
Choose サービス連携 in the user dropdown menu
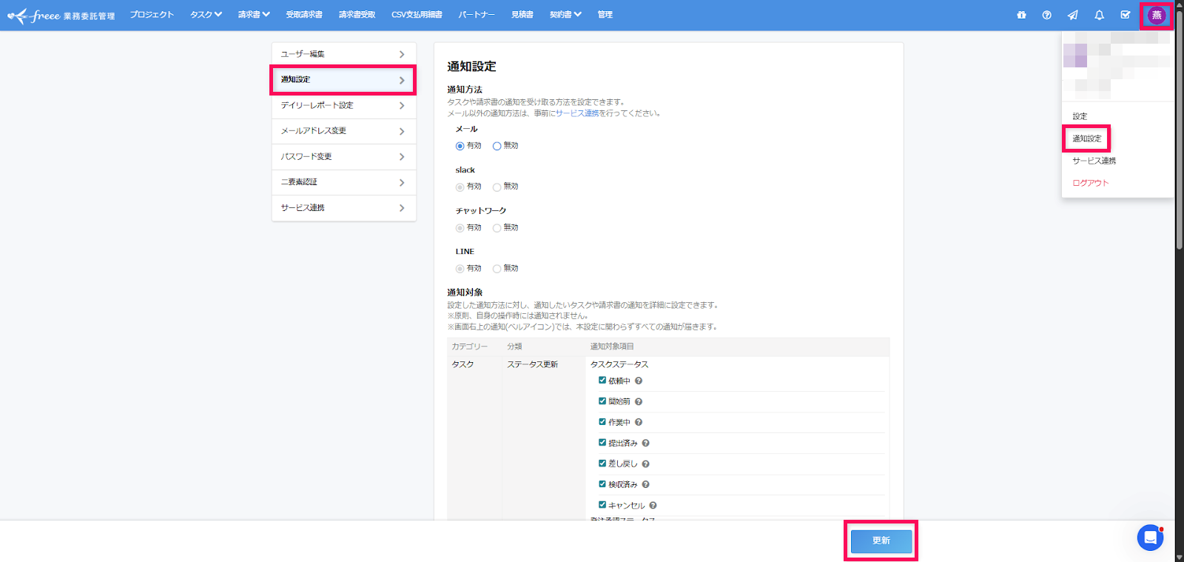point(1094,161)
